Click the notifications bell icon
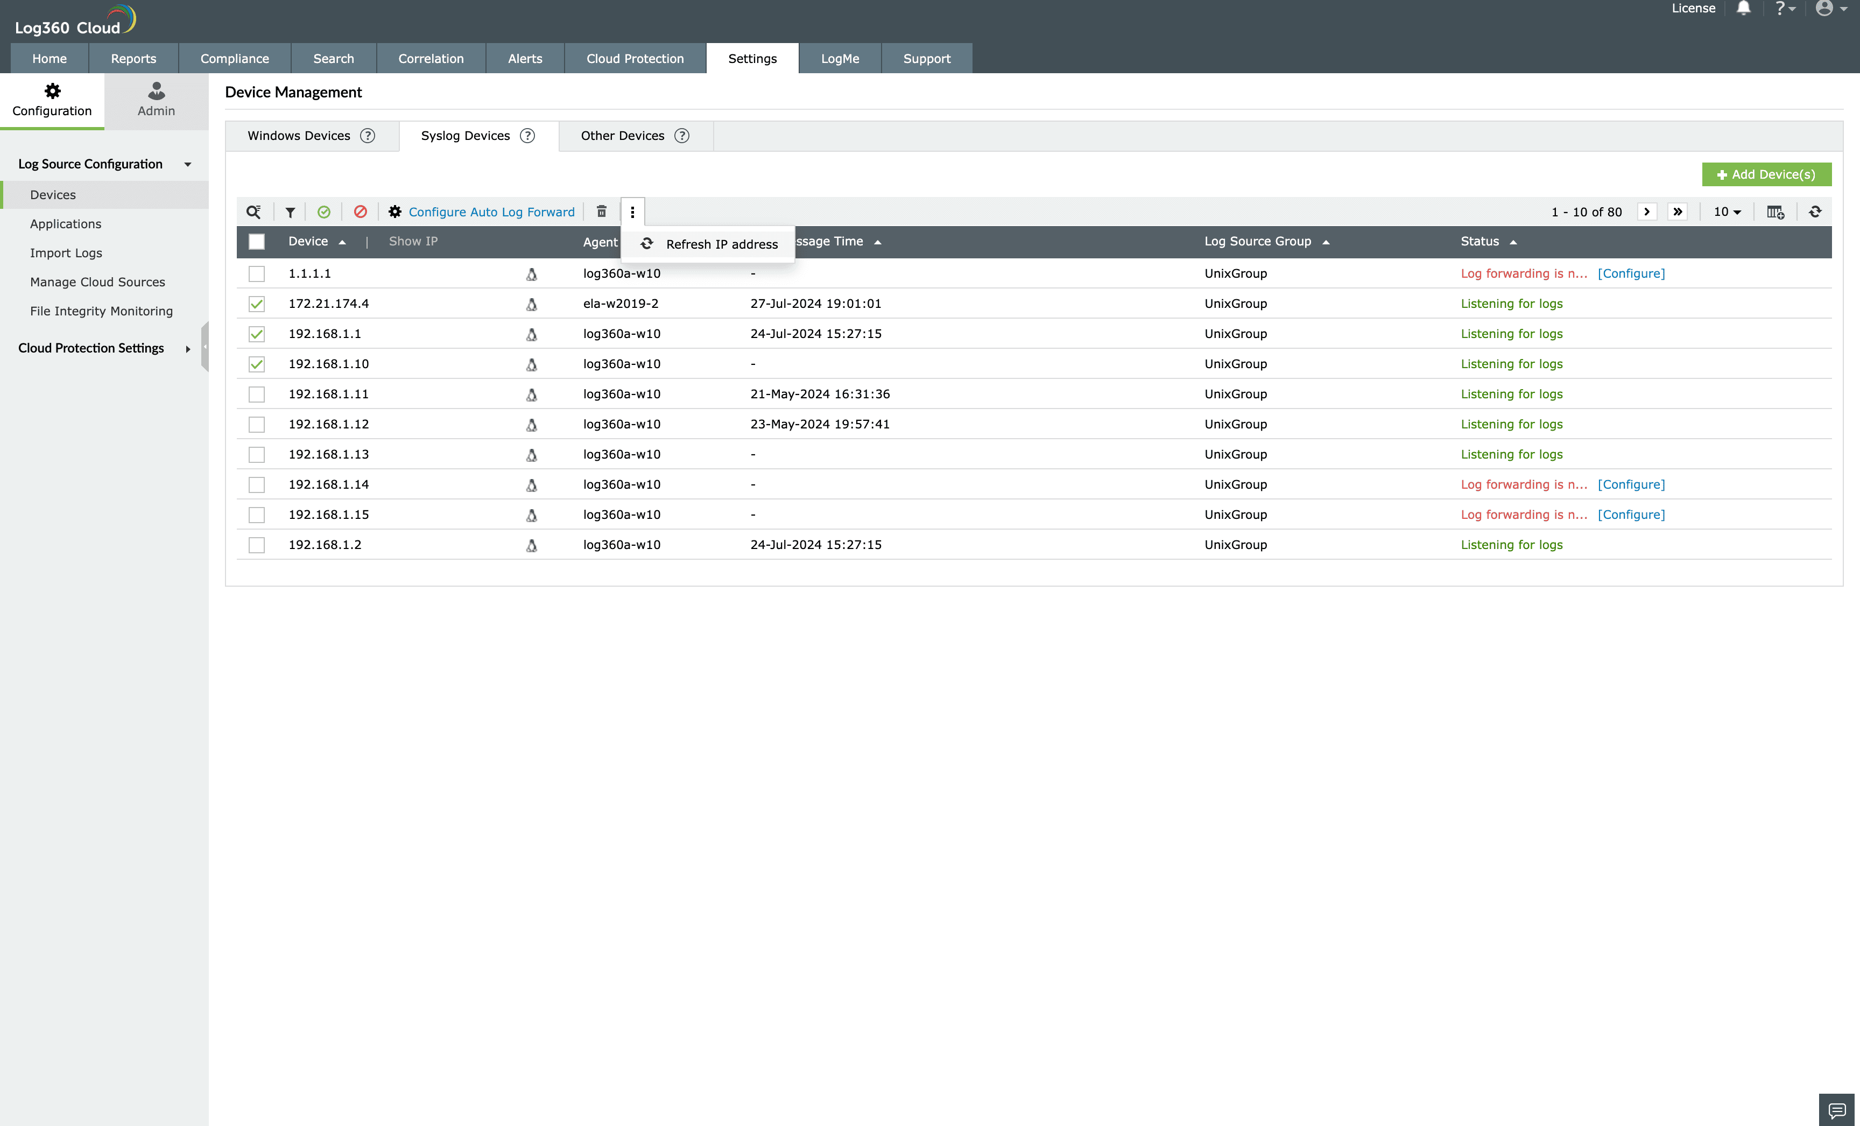The width and height of the screenshot is (1860, 1126). [x=1743, y=9]
